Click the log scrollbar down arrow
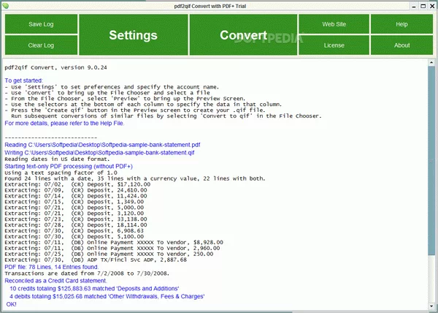Screen dimensions: 438x313 click(x=431, y=306)
